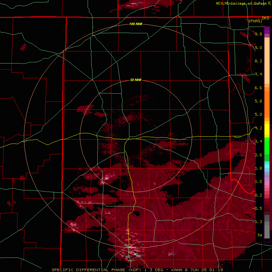272x272 pixels.
Task: Click the orange segment of the color bar
Action: point(267,104)
